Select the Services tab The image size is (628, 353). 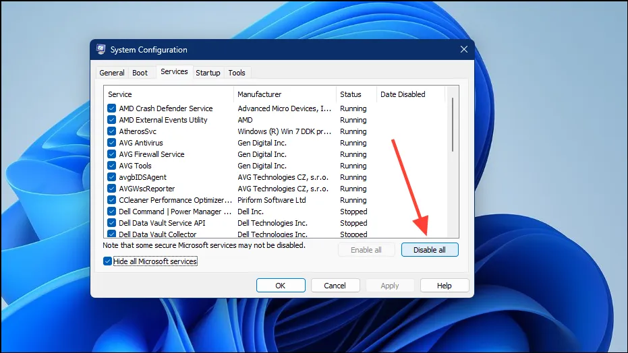click(x=174, y=71)
